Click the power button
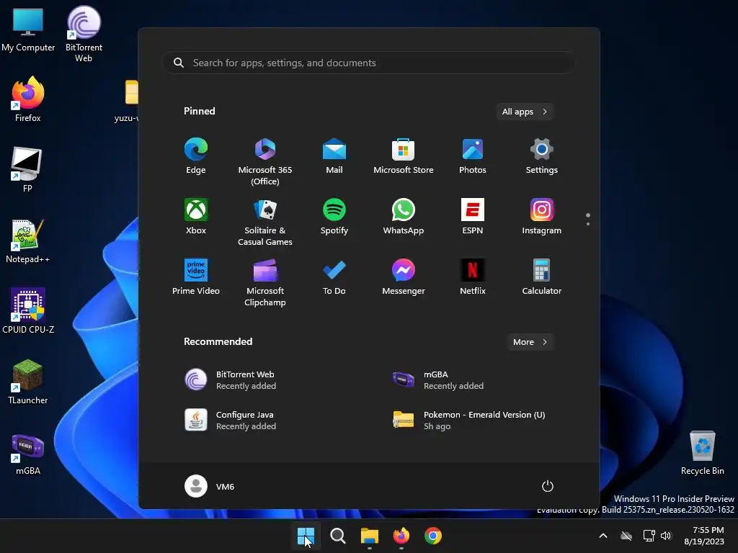Image resolution: width=738 pixels, height=553 pixels. click(x=548, y=486)
